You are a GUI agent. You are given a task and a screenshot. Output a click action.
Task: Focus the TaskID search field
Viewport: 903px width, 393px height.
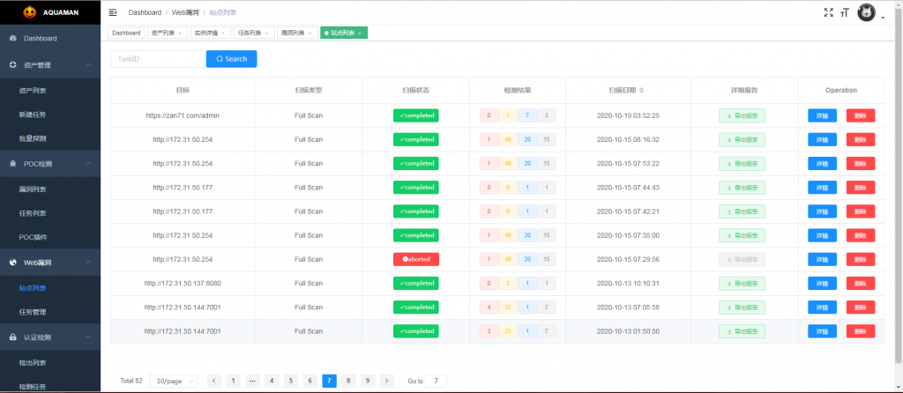159,59
